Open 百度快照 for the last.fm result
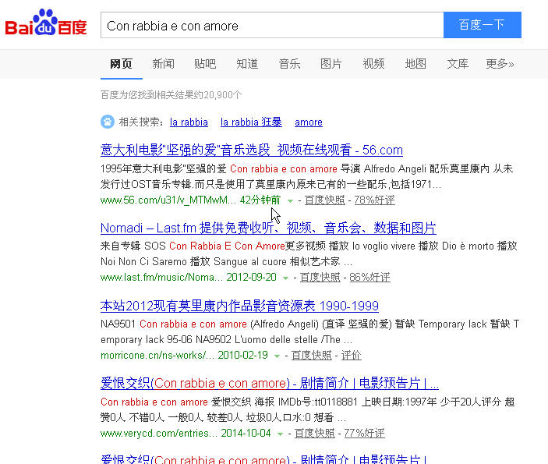 point(320,278)
